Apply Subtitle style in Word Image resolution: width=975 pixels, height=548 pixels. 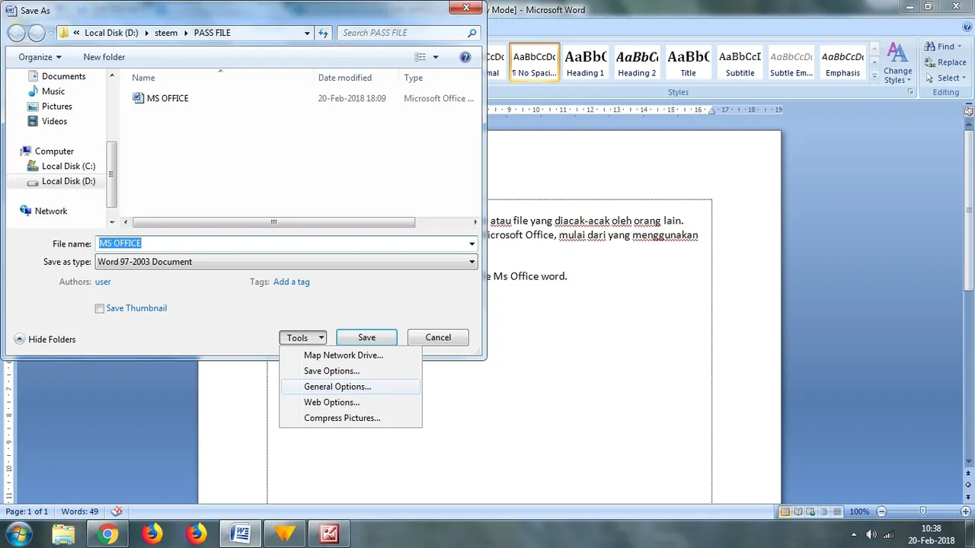click(740, 62)
